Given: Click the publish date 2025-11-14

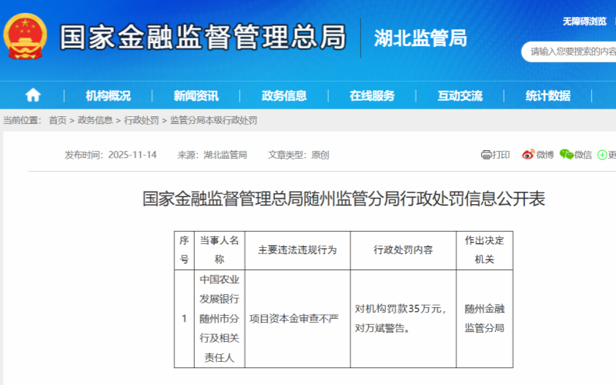Looking at the screenshot, I should 132,155.
